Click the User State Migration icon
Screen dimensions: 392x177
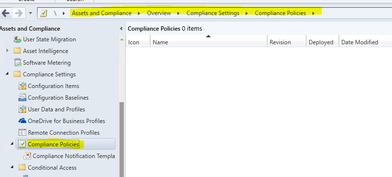coord(18,39)
